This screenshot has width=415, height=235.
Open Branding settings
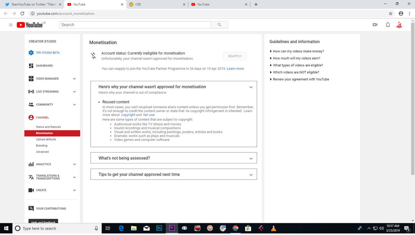point(42,145)
